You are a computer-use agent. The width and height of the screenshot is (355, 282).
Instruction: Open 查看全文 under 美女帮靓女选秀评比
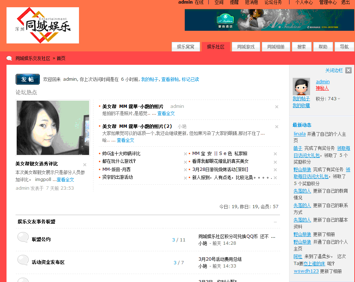click(x=65, y=180)
